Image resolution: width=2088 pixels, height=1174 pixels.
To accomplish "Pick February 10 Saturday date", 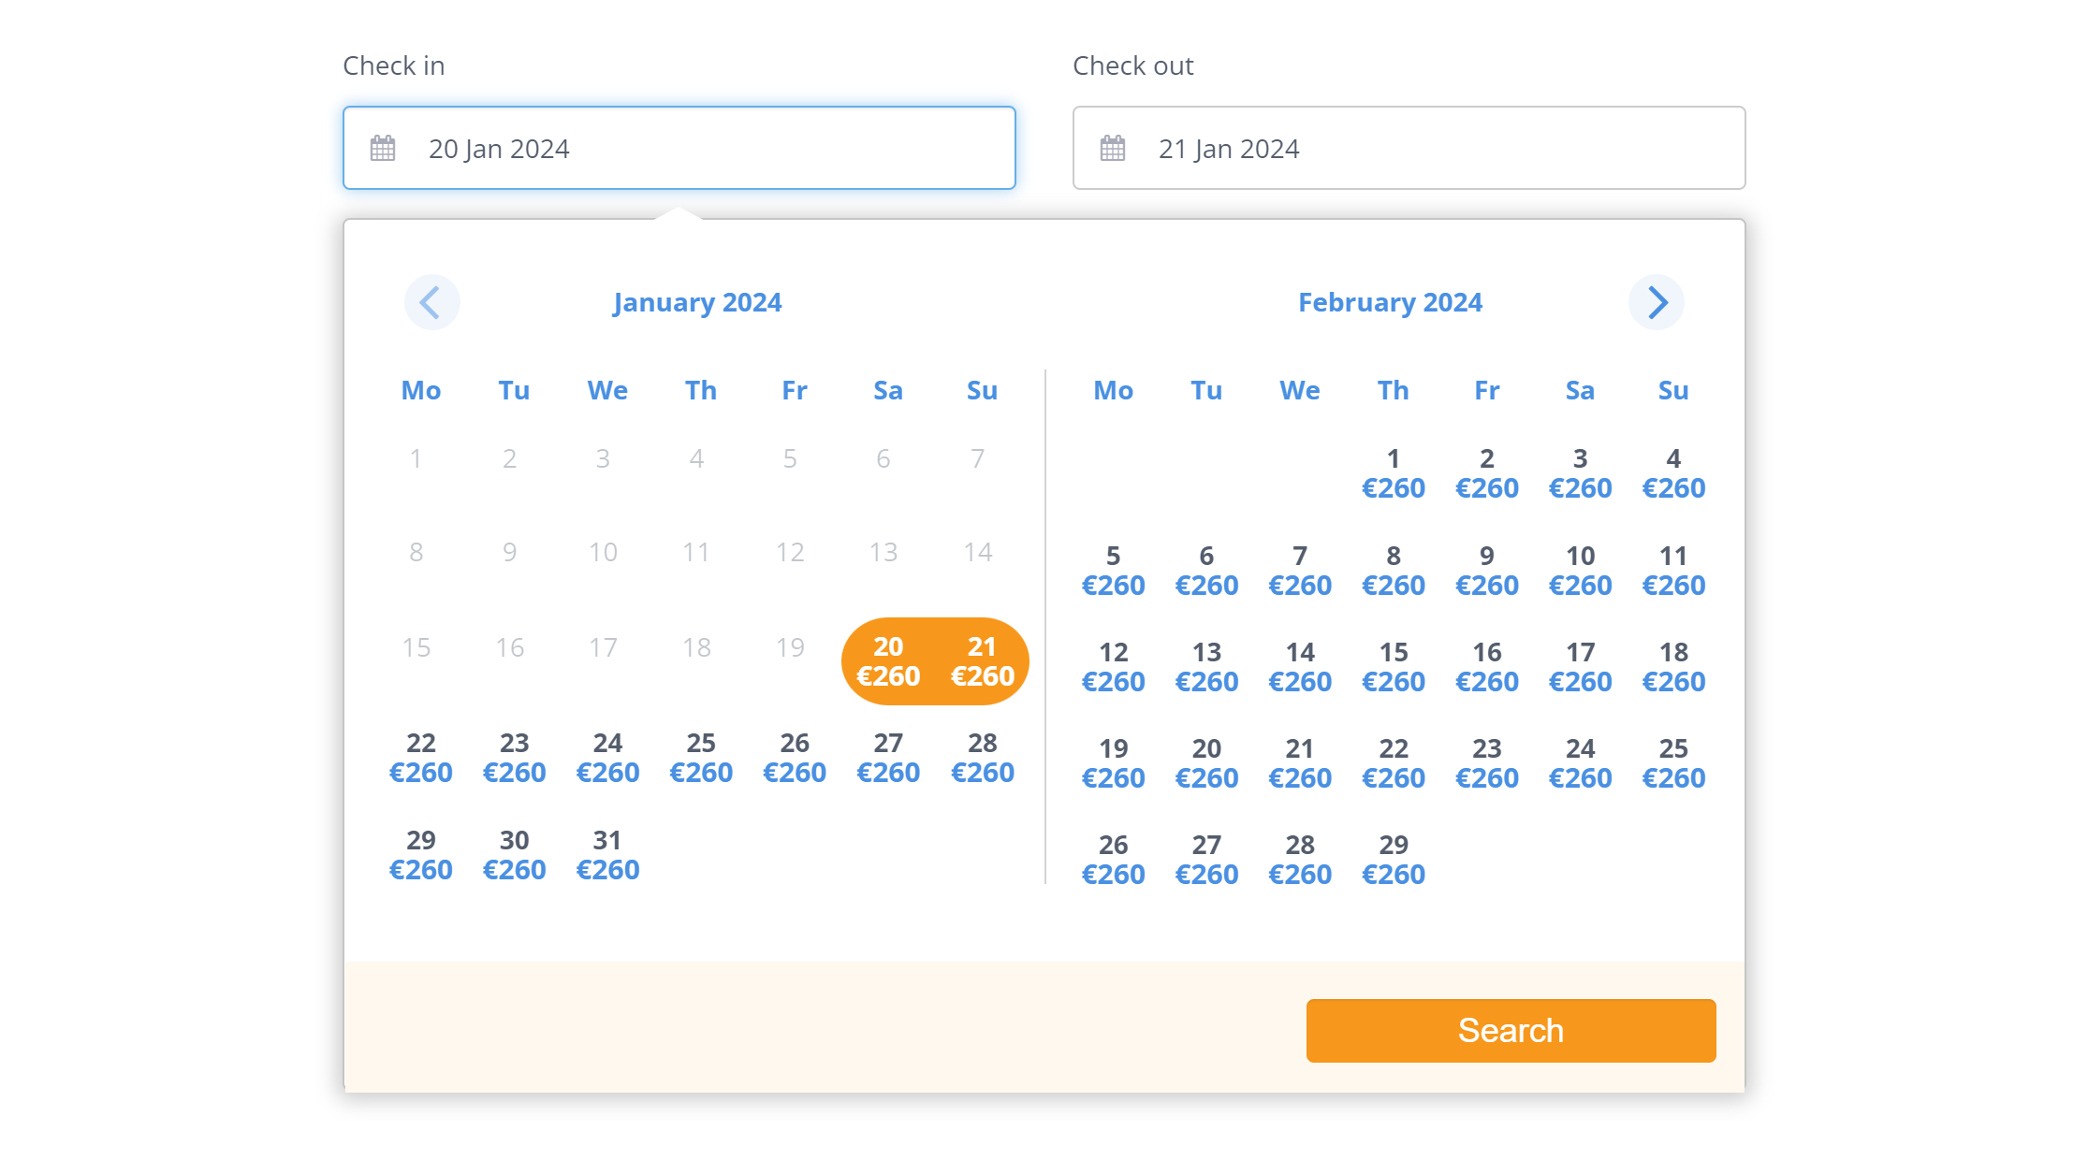I will pos(1580,571).
